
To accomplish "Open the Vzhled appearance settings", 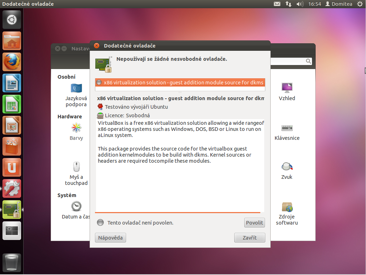I will tap(287, 88).
